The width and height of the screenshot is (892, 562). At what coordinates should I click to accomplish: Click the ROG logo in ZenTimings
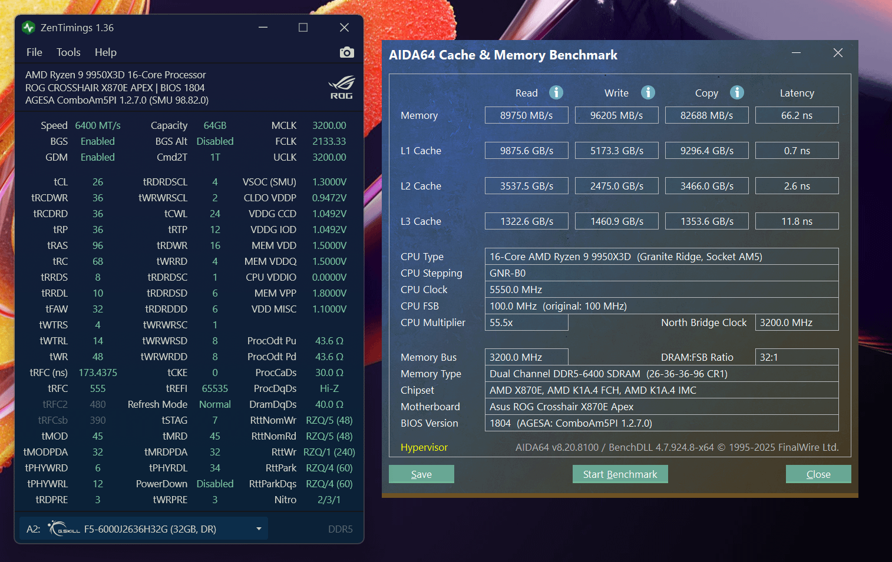pyautogui.click(x=341, y=87)
